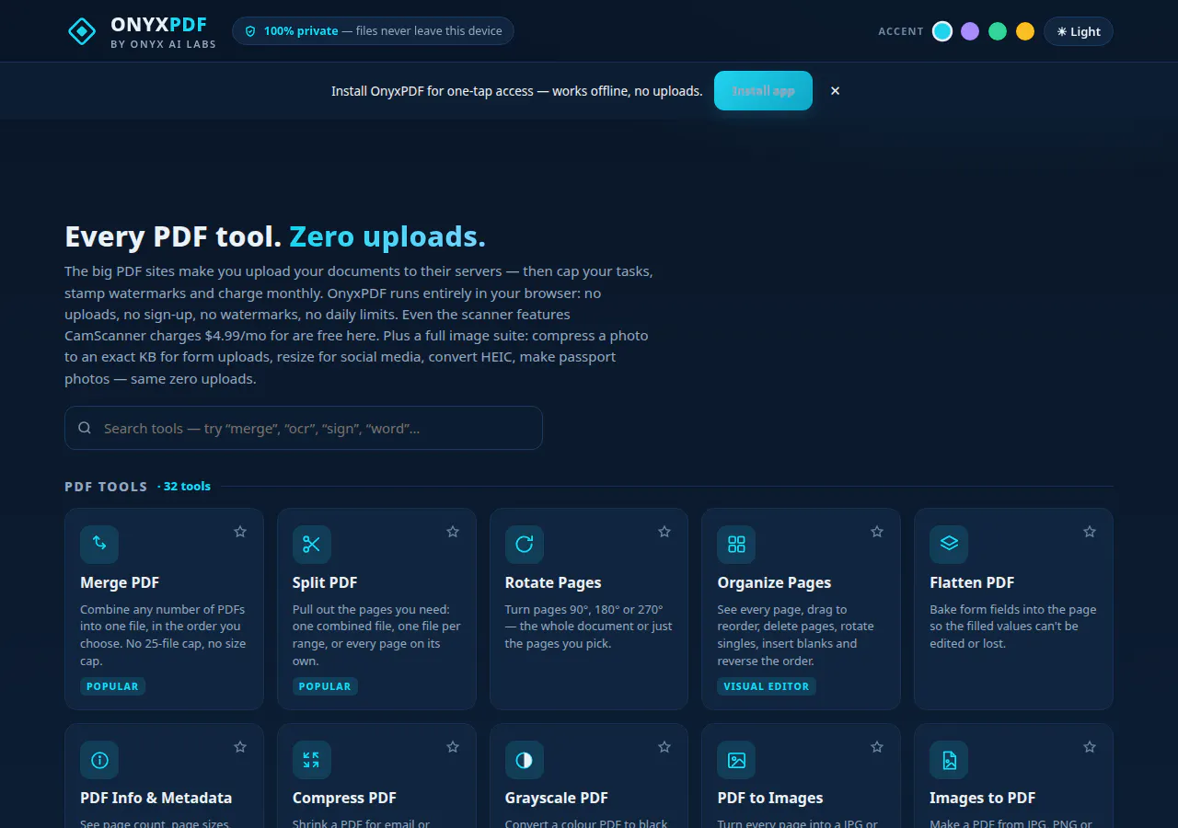
Task: Star the PDF to Images tool
Action: coord(877,747)
